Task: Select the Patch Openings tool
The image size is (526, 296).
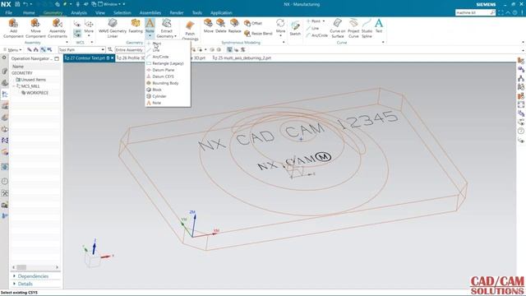Action: pyautogui.click(x=190, y=30)
